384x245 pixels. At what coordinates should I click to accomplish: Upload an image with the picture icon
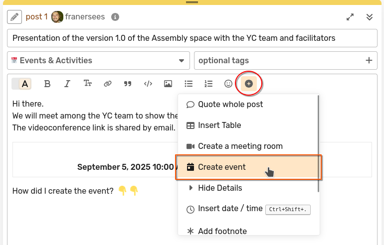168,84
